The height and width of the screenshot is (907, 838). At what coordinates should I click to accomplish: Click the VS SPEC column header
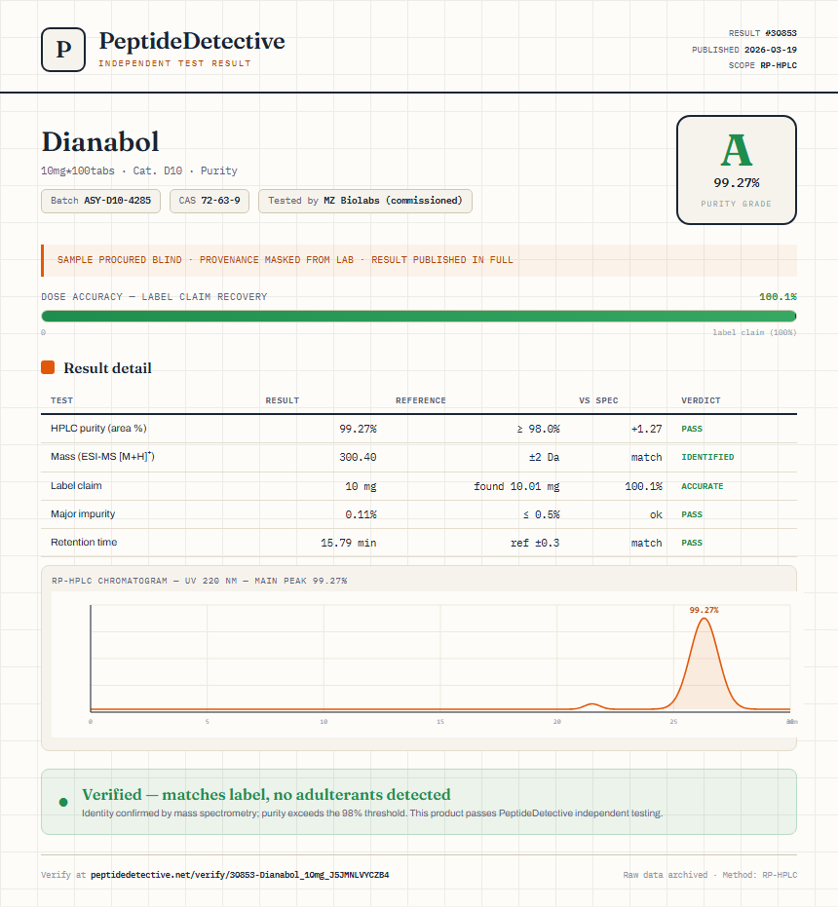tap(598, 400)
